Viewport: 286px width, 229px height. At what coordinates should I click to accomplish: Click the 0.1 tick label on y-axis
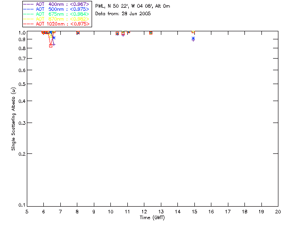point(21,205)
